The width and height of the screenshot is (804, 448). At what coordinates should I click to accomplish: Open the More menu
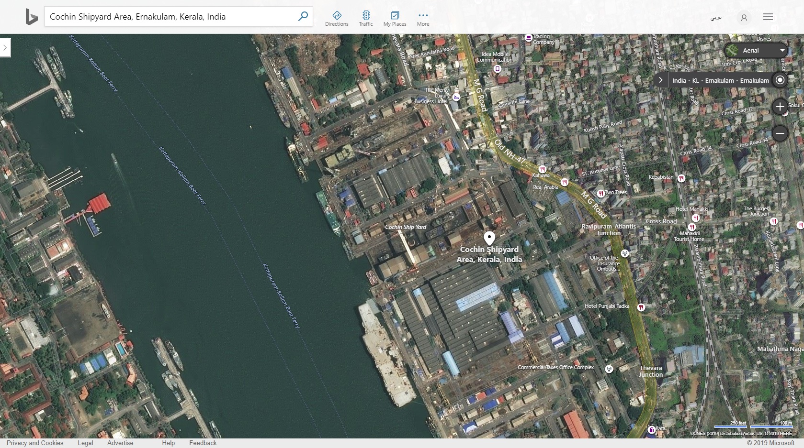[x=423, y=18]
